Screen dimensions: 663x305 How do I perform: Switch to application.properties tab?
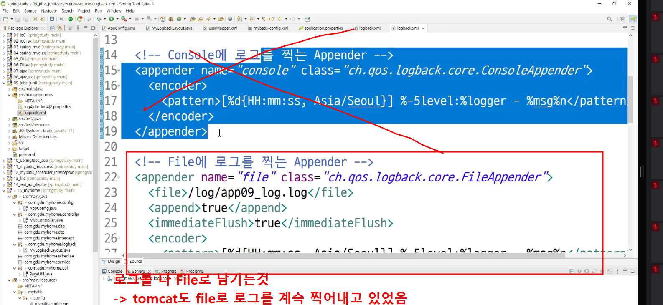click(321, 28)
